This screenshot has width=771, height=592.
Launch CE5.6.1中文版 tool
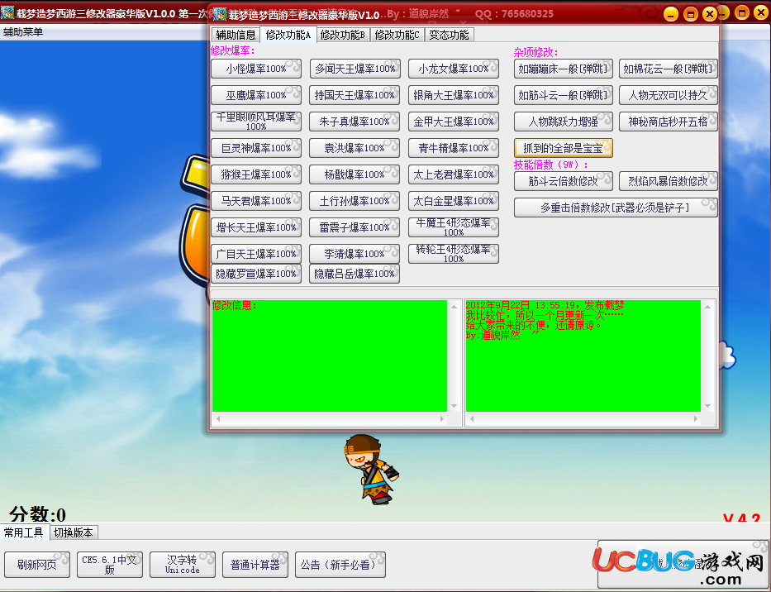(110, 565)
